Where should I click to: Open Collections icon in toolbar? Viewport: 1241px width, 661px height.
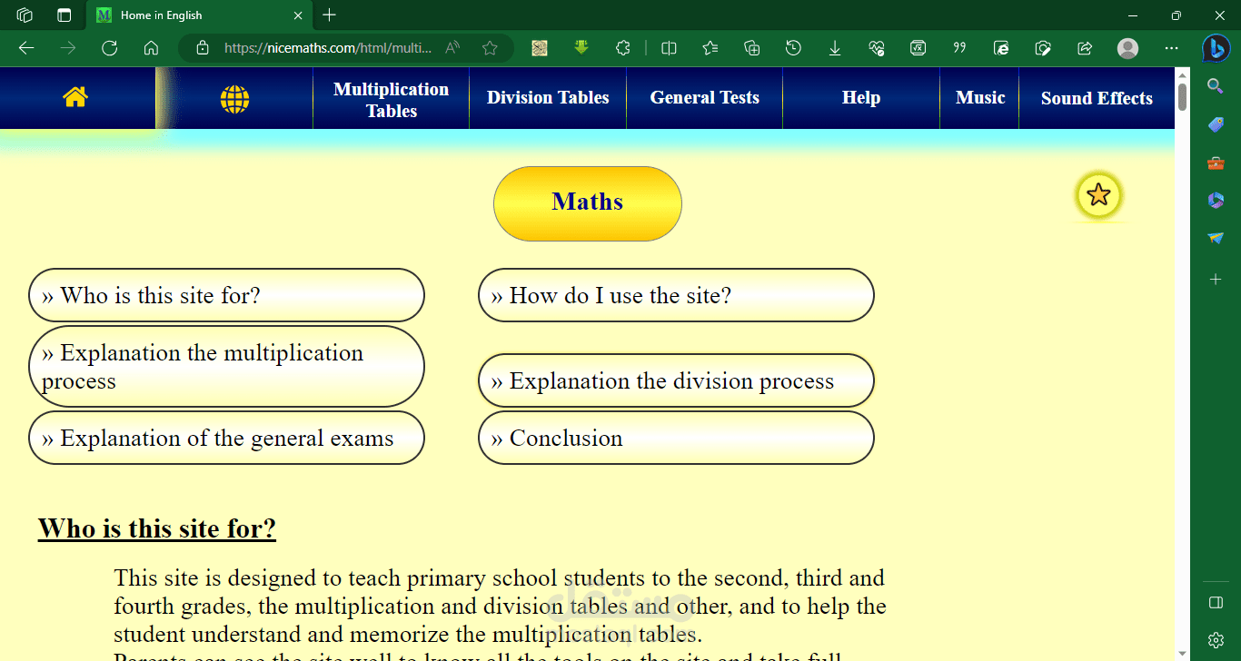751,48
